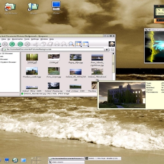Open the Tools menu
This screenshot has height=164, width=164.
[27, 39]
